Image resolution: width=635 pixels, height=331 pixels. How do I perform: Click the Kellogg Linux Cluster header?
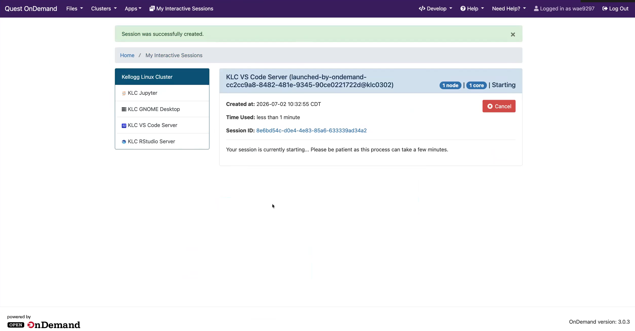tap(162, 77)
